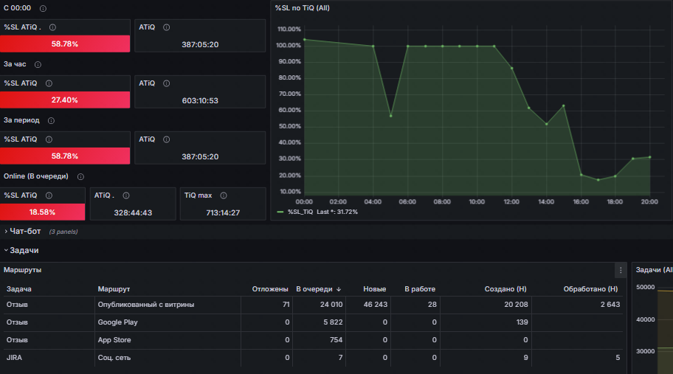Click info icon on %SL ATiQ panel showing 27.40%

click(x=49, y=83)
